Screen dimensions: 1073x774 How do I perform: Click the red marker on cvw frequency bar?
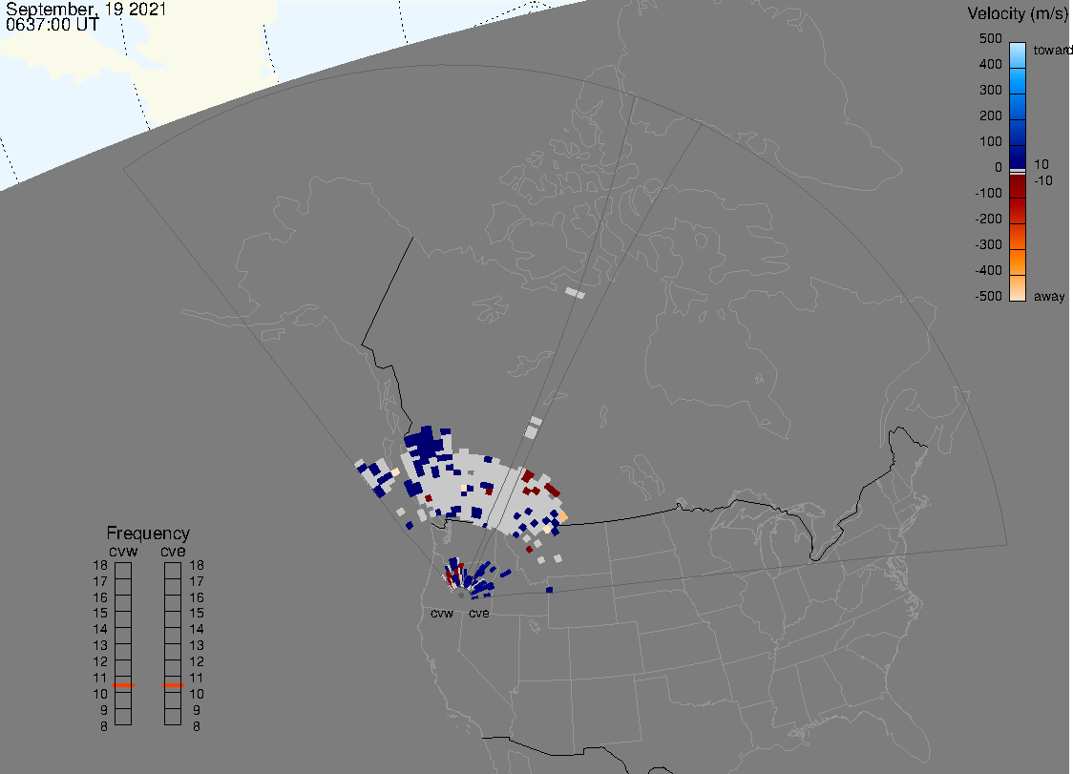coord(123,685)
